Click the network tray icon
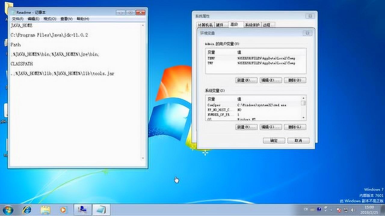Image resolution: width=385 pixels, height=216 pixels. (x=346, y=210)
